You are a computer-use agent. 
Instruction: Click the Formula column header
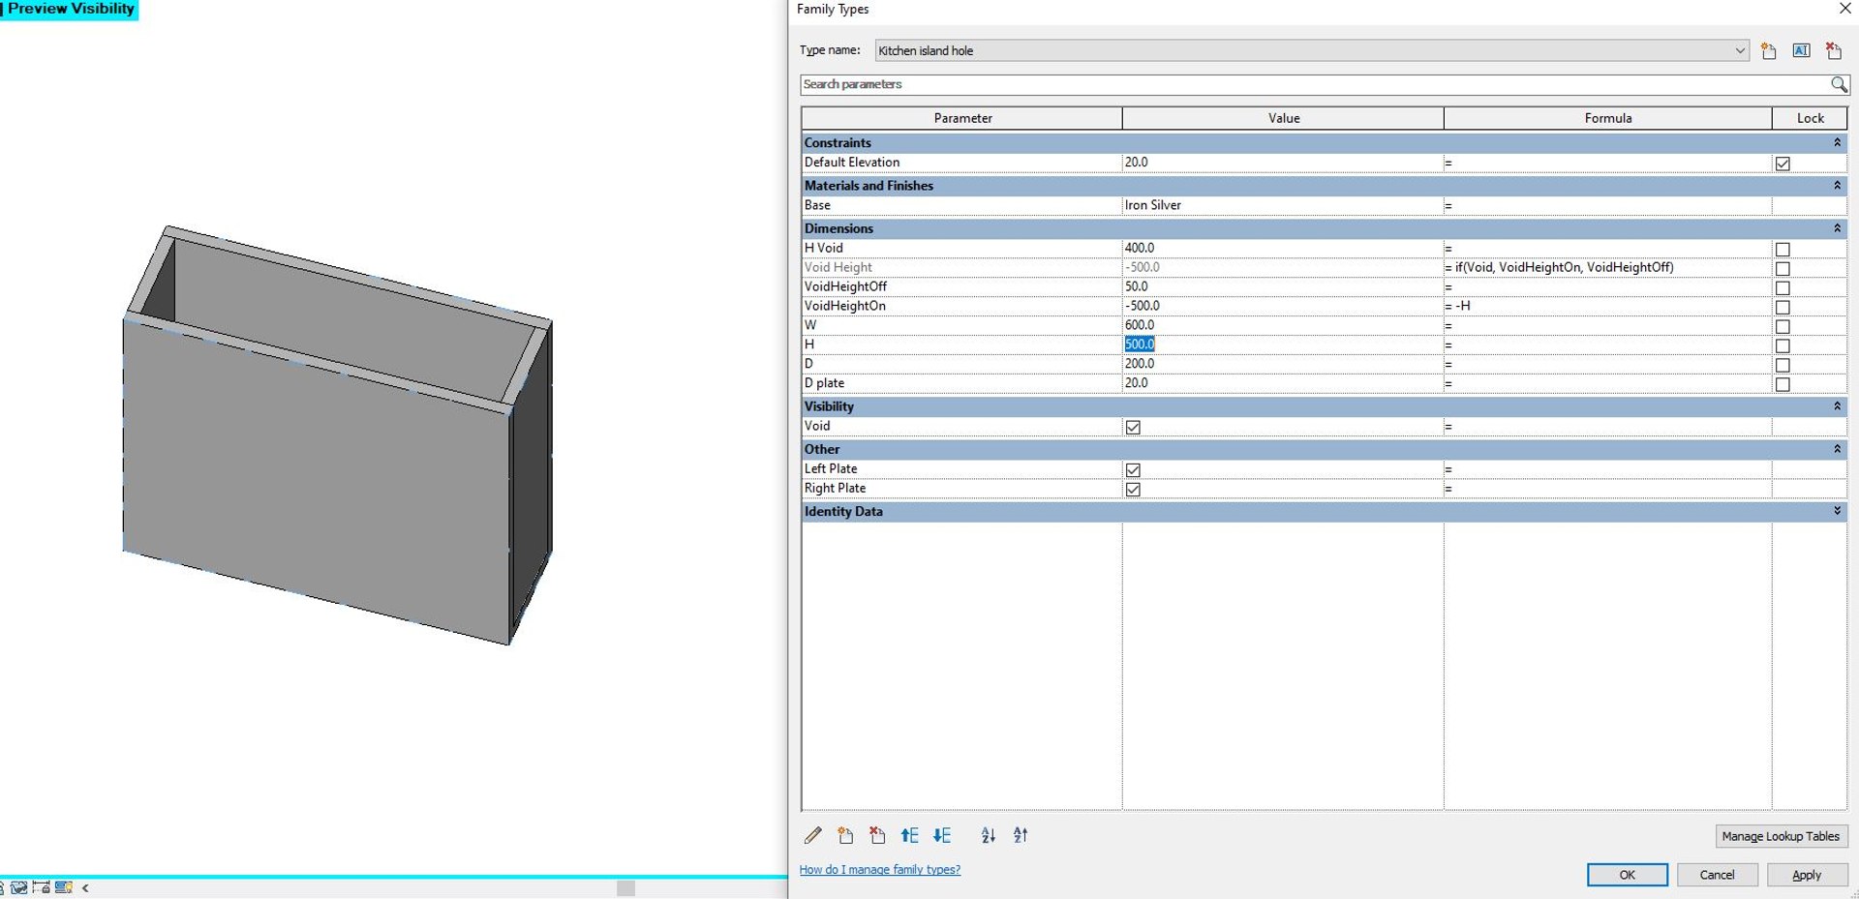click(1607, 118)
